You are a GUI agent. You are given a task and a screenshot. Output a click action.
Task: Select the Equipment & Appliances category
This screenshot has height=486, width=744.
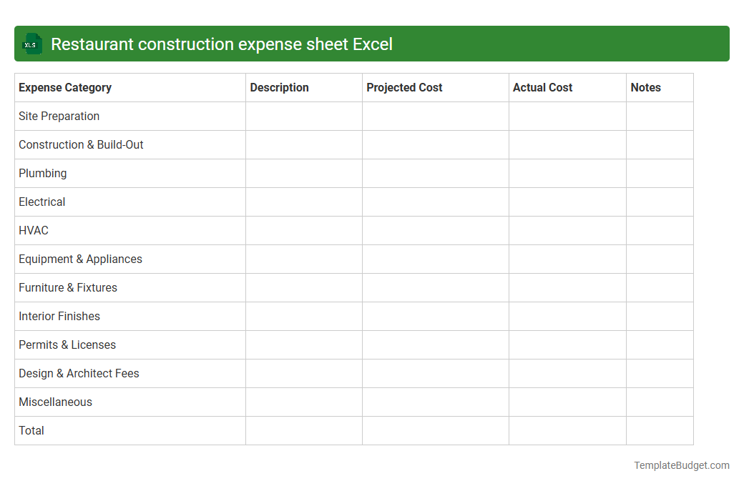coord(80,259)
